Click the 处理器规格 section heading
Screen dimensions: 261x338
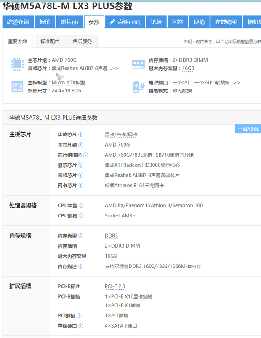pos(23,205)
